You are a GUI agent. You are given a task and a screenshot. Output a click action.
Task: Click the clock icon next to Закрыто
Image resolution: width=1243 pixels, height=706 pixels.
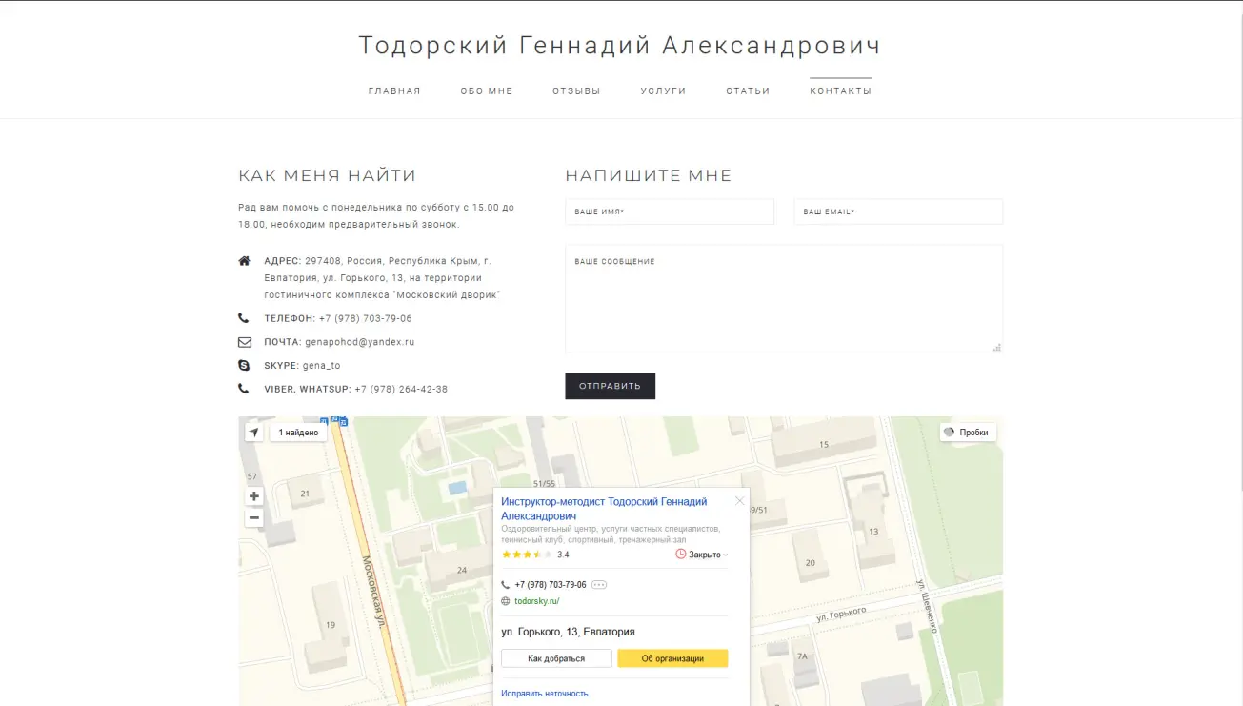(x=680, y=553)
